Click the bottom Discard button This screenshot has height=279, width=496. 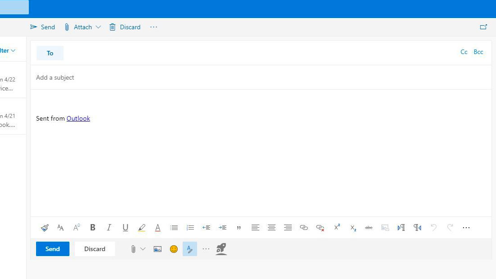[x=95, y=249]
